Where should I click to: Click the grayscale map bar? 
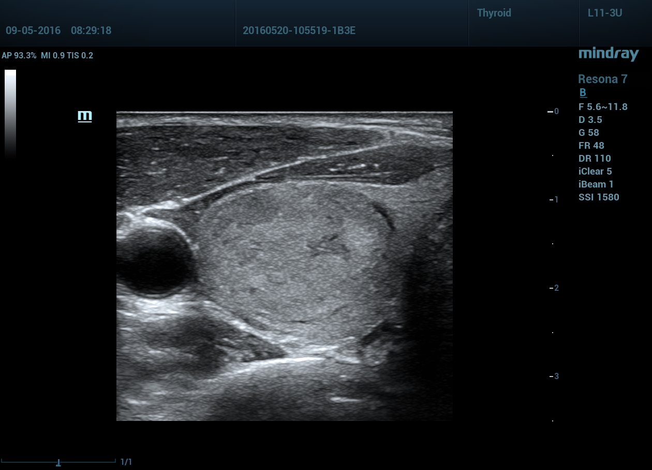point(10,113)
